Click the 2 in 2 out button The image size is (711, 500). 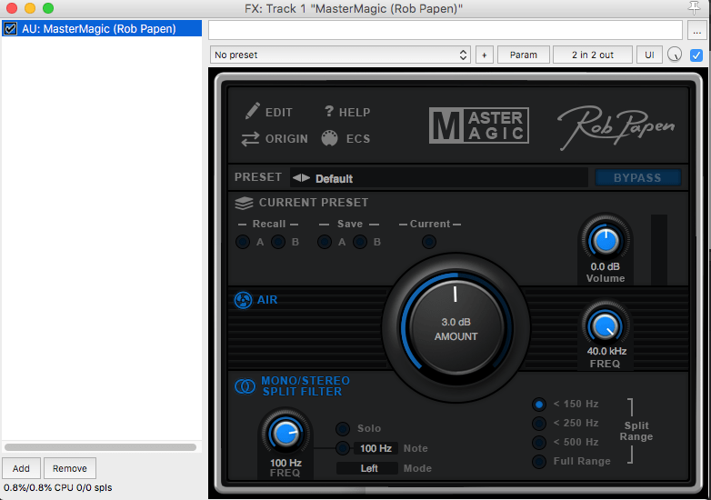point(593,55)
